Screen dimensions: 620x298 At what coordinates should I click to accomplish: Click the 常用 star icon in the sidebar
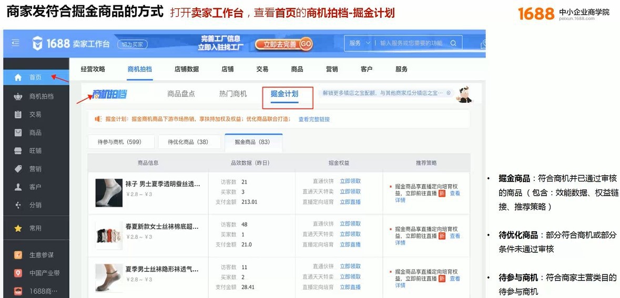18,228
